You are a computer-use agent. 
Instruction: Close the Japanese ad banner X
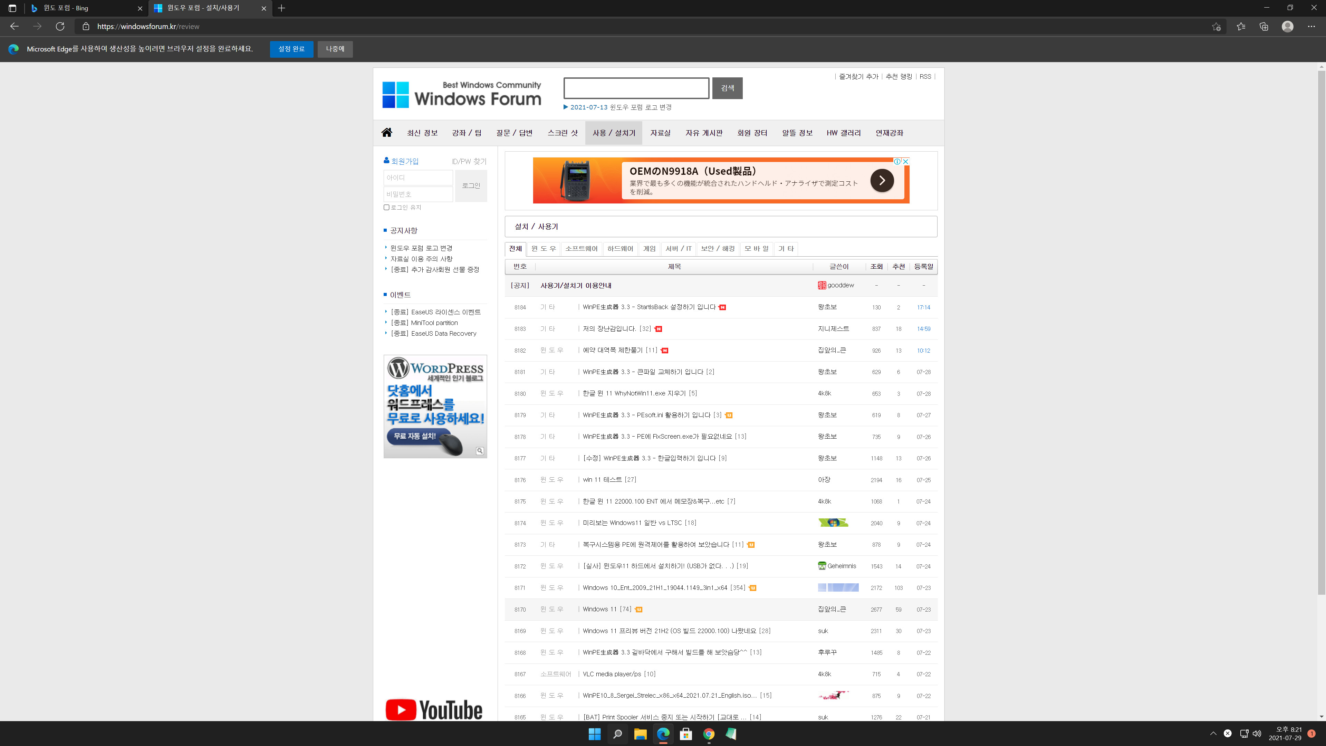pos(905,161)
